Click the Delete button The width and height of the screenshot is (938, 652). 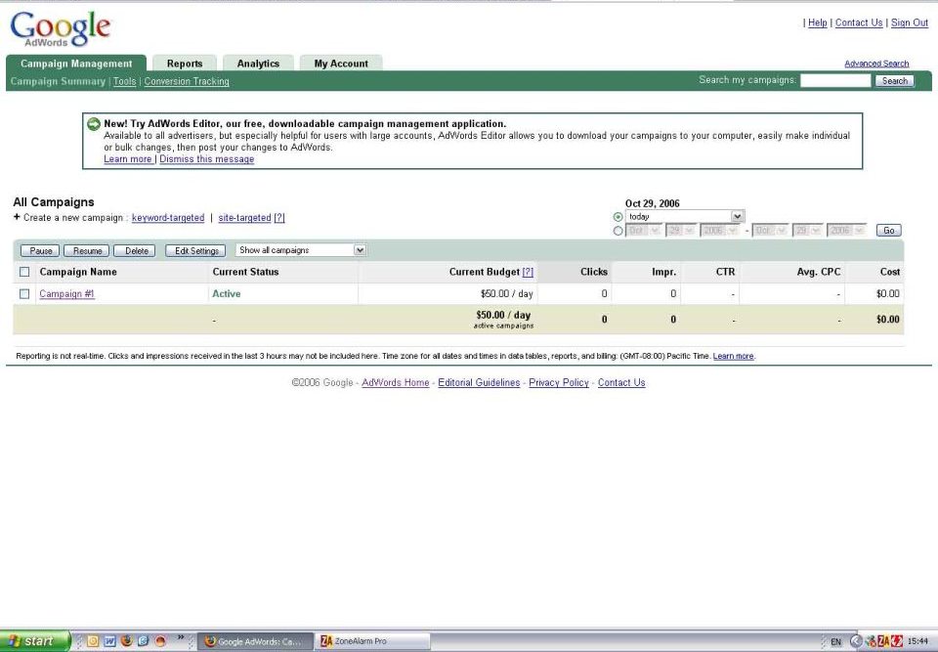[135, 251]
